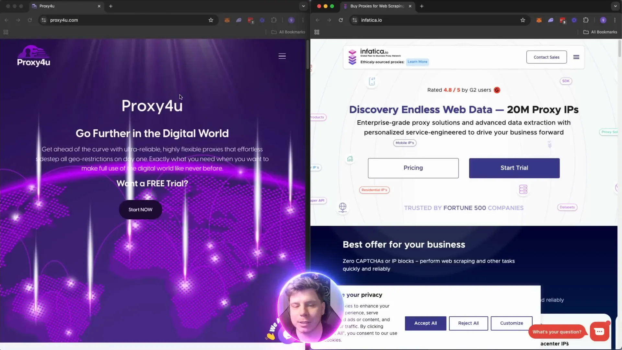Click the Residential IP's tag
The width and height of the screenshot is (622, 350).
click(374, 190)
